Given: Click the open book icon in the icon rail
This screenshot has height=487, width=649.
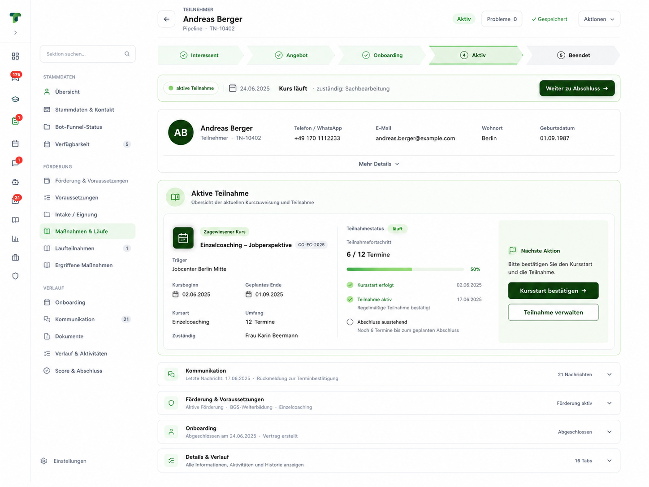Looking at the screenshot, I should [x=15, y=220].
